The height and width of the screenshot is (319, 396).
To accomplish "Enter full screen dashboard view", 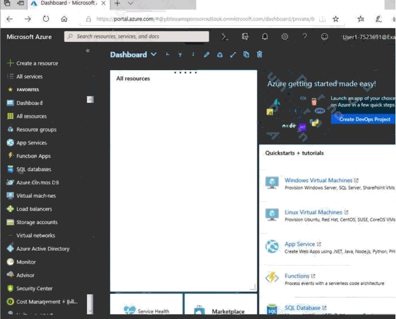I will 233,55.
